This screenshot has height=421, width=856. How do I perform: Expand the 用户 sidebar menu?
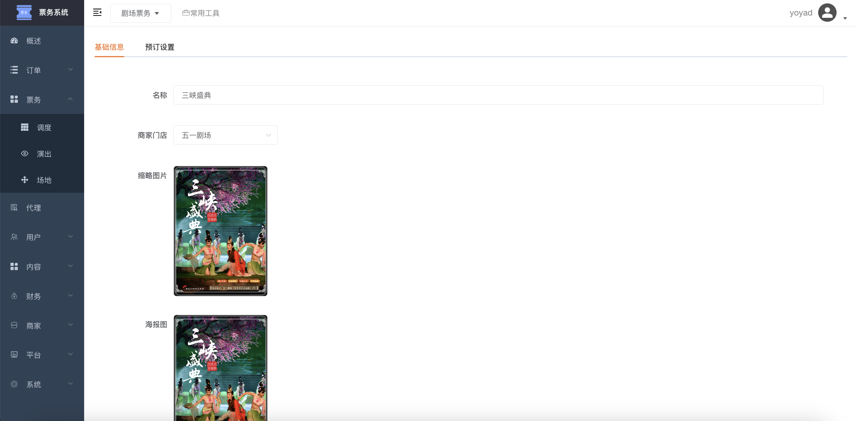pos(42,237)
